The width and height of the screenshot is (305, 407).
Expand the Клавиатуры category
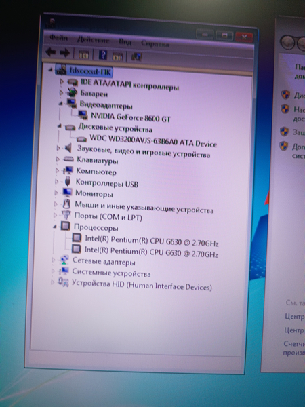[58, 159]
